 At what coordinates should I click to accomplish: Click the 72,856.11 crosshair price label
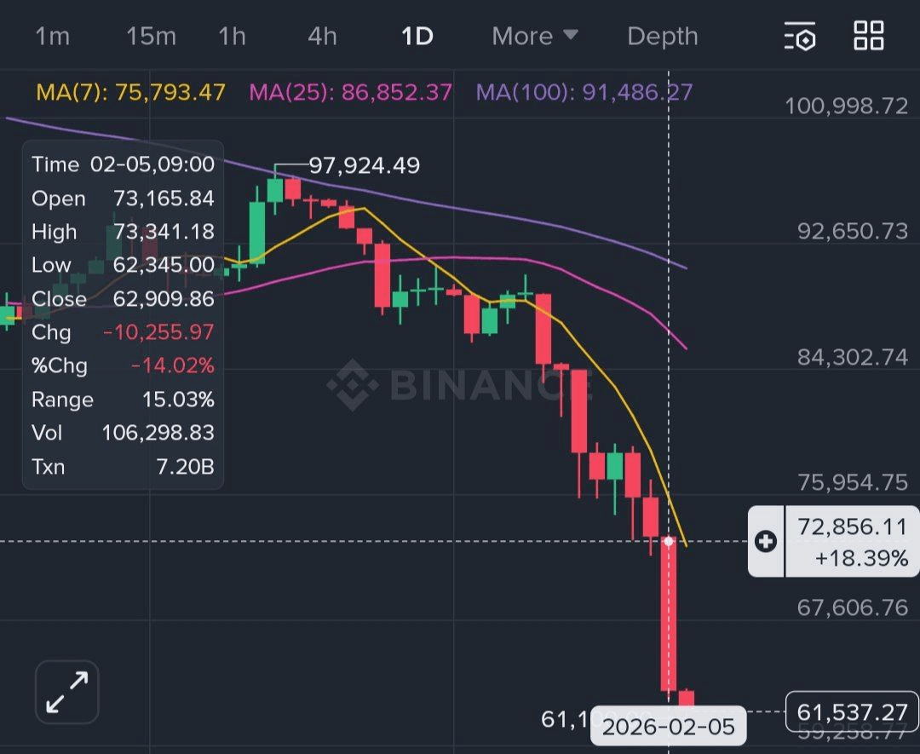click(852, 541)
